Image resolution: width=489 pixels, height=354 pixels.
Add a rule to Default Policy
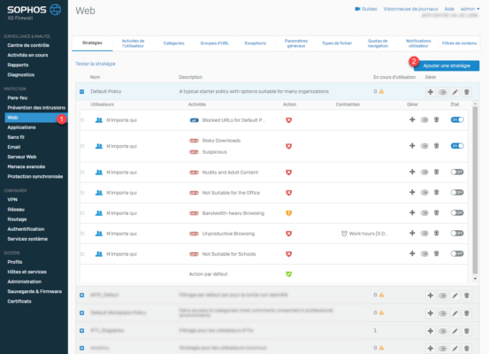click(x=431, y=92)
